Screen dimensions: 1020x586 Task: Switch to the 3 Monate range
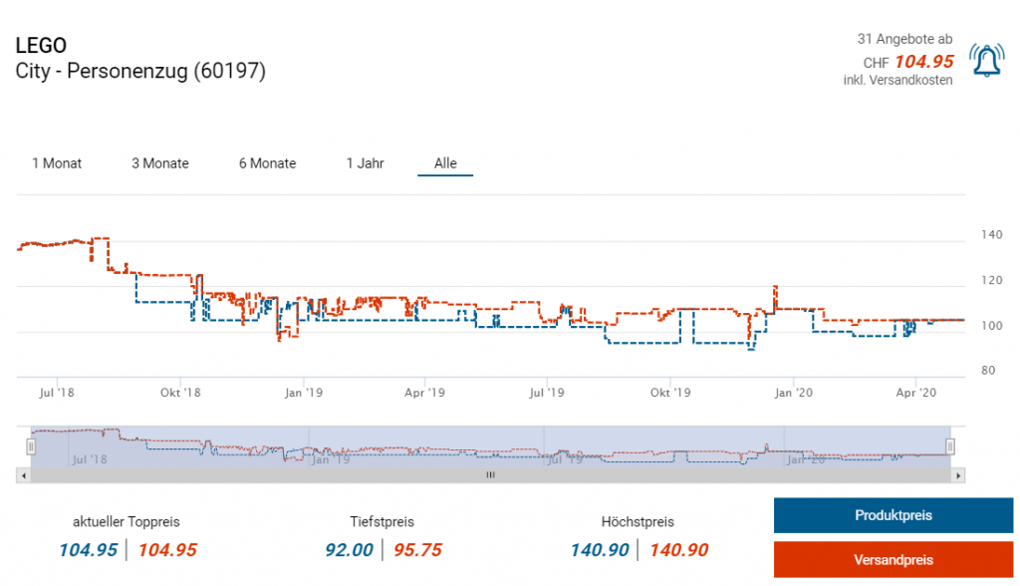click(x=160, y=163)
